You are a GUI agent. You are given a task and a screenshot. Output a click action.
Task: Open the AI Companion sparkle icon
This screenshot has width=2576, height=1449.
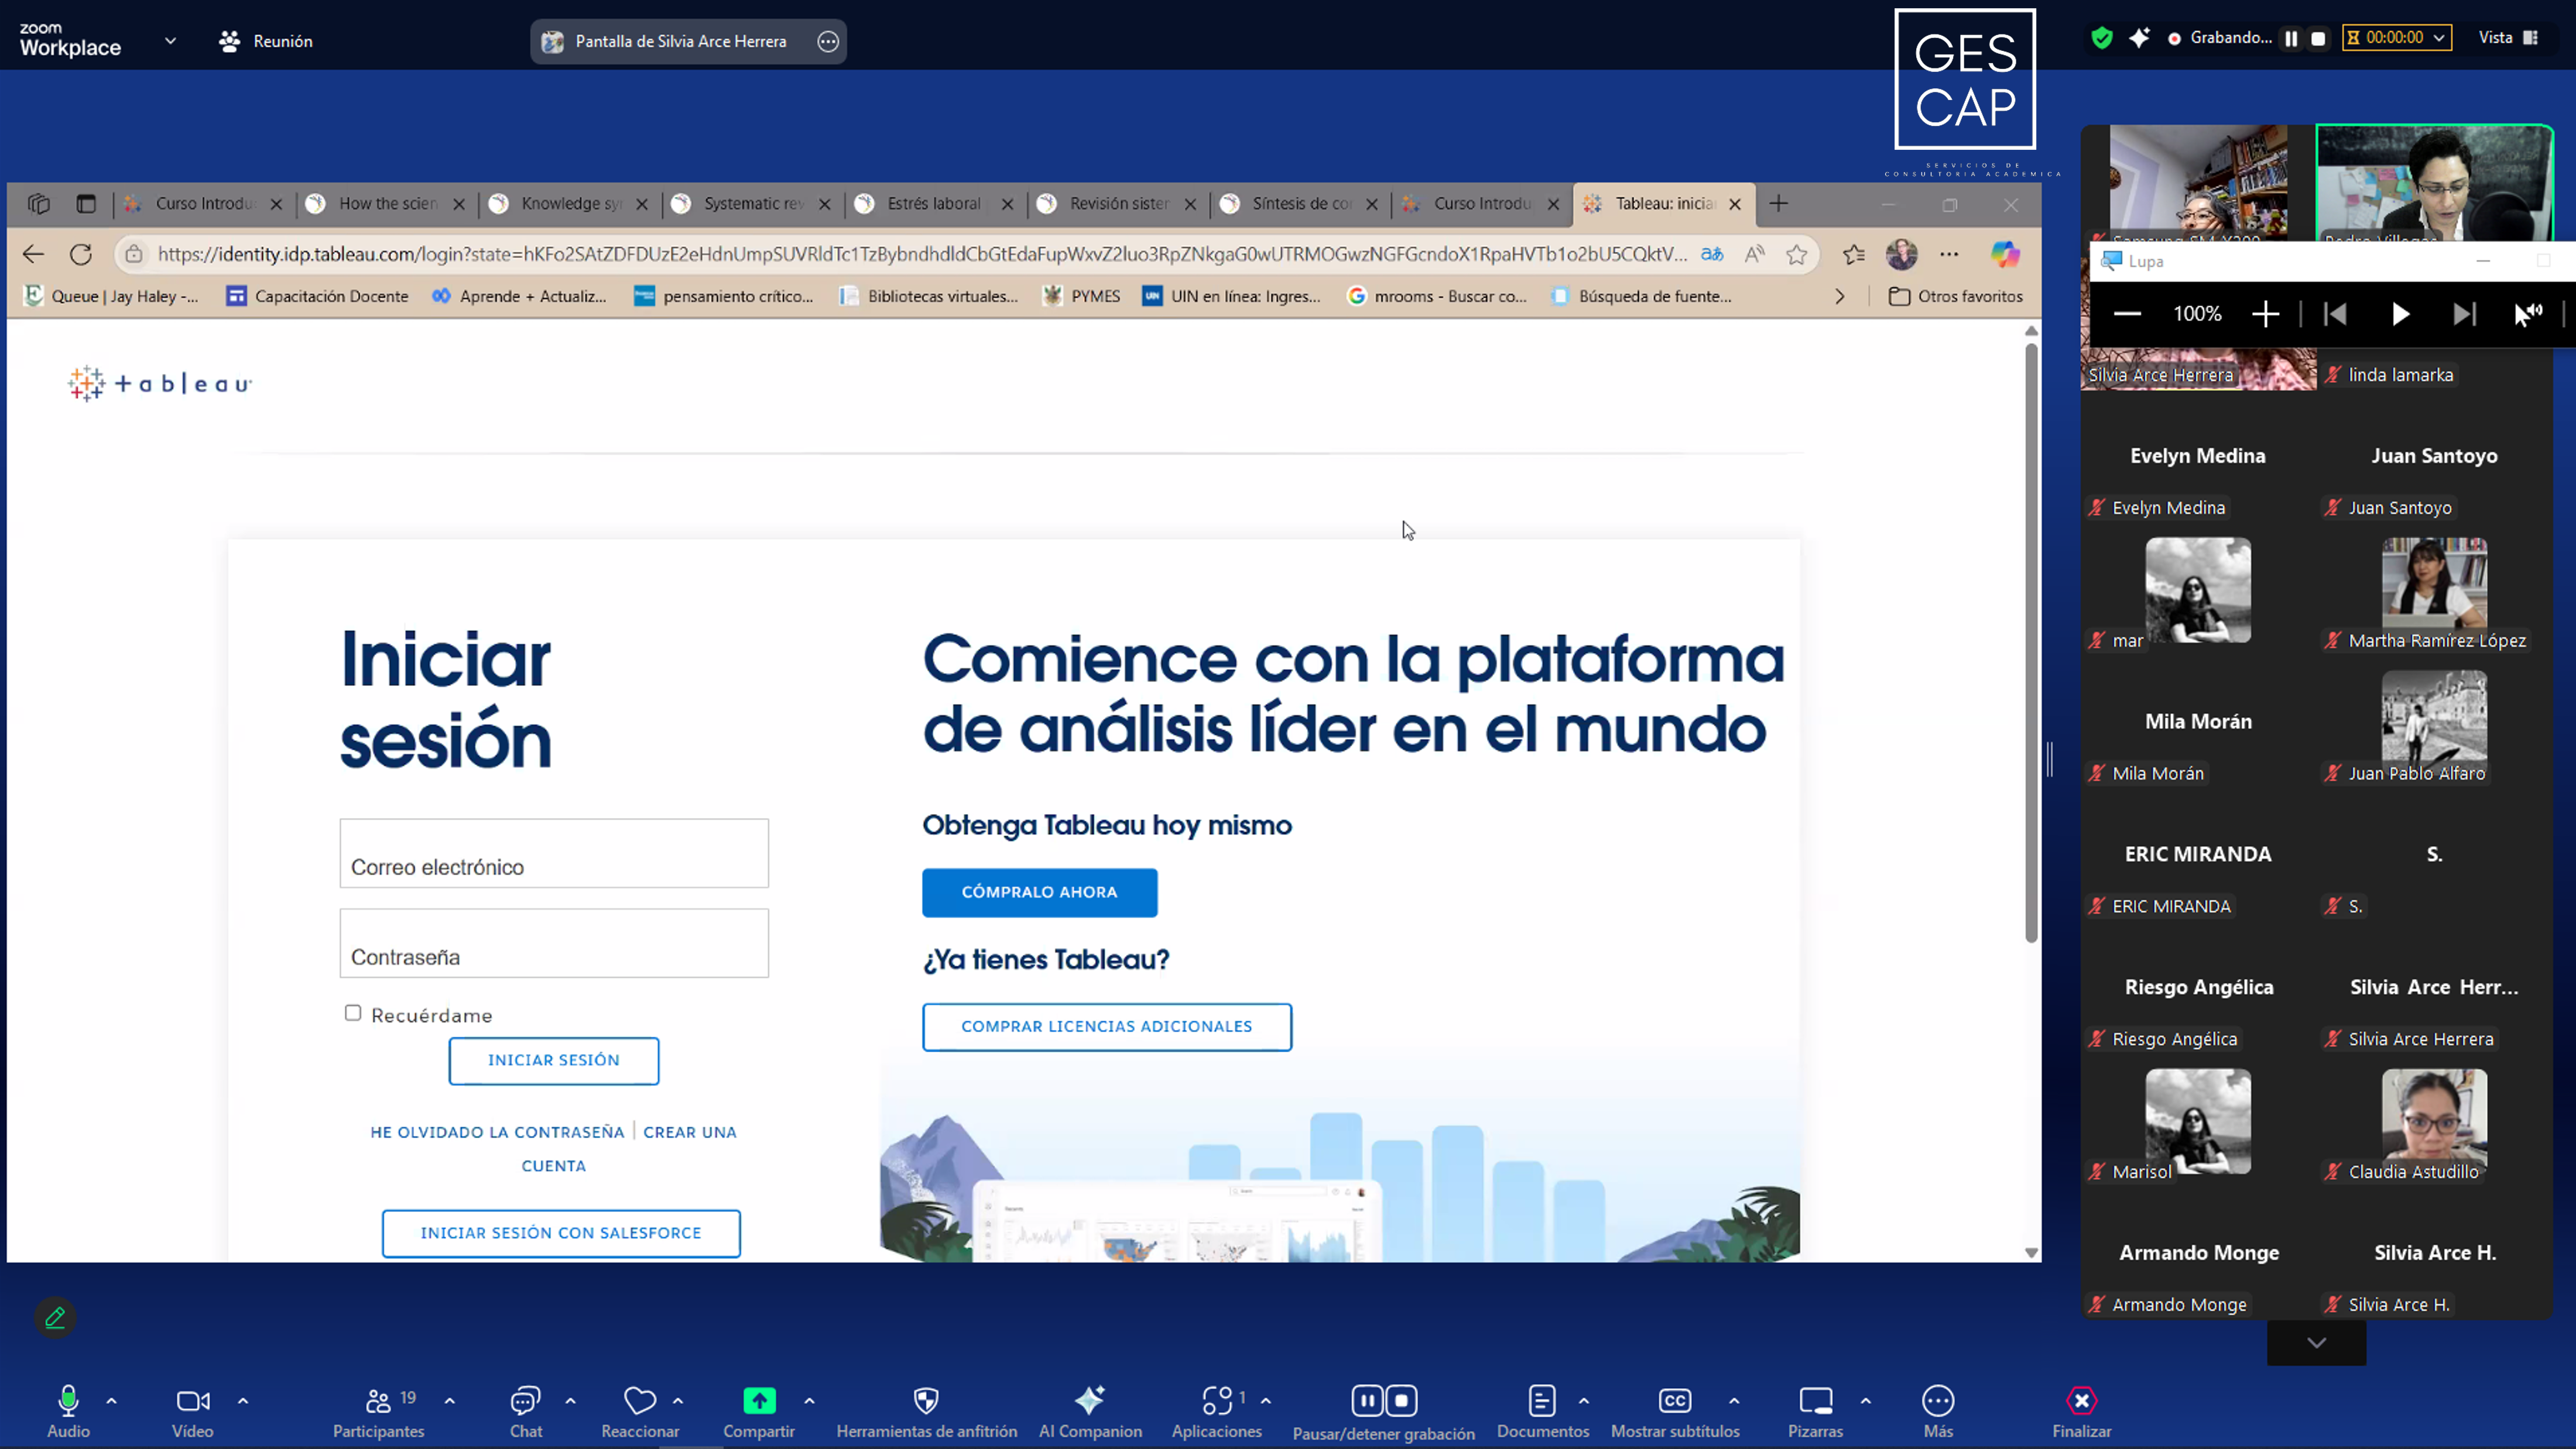1090,1401
